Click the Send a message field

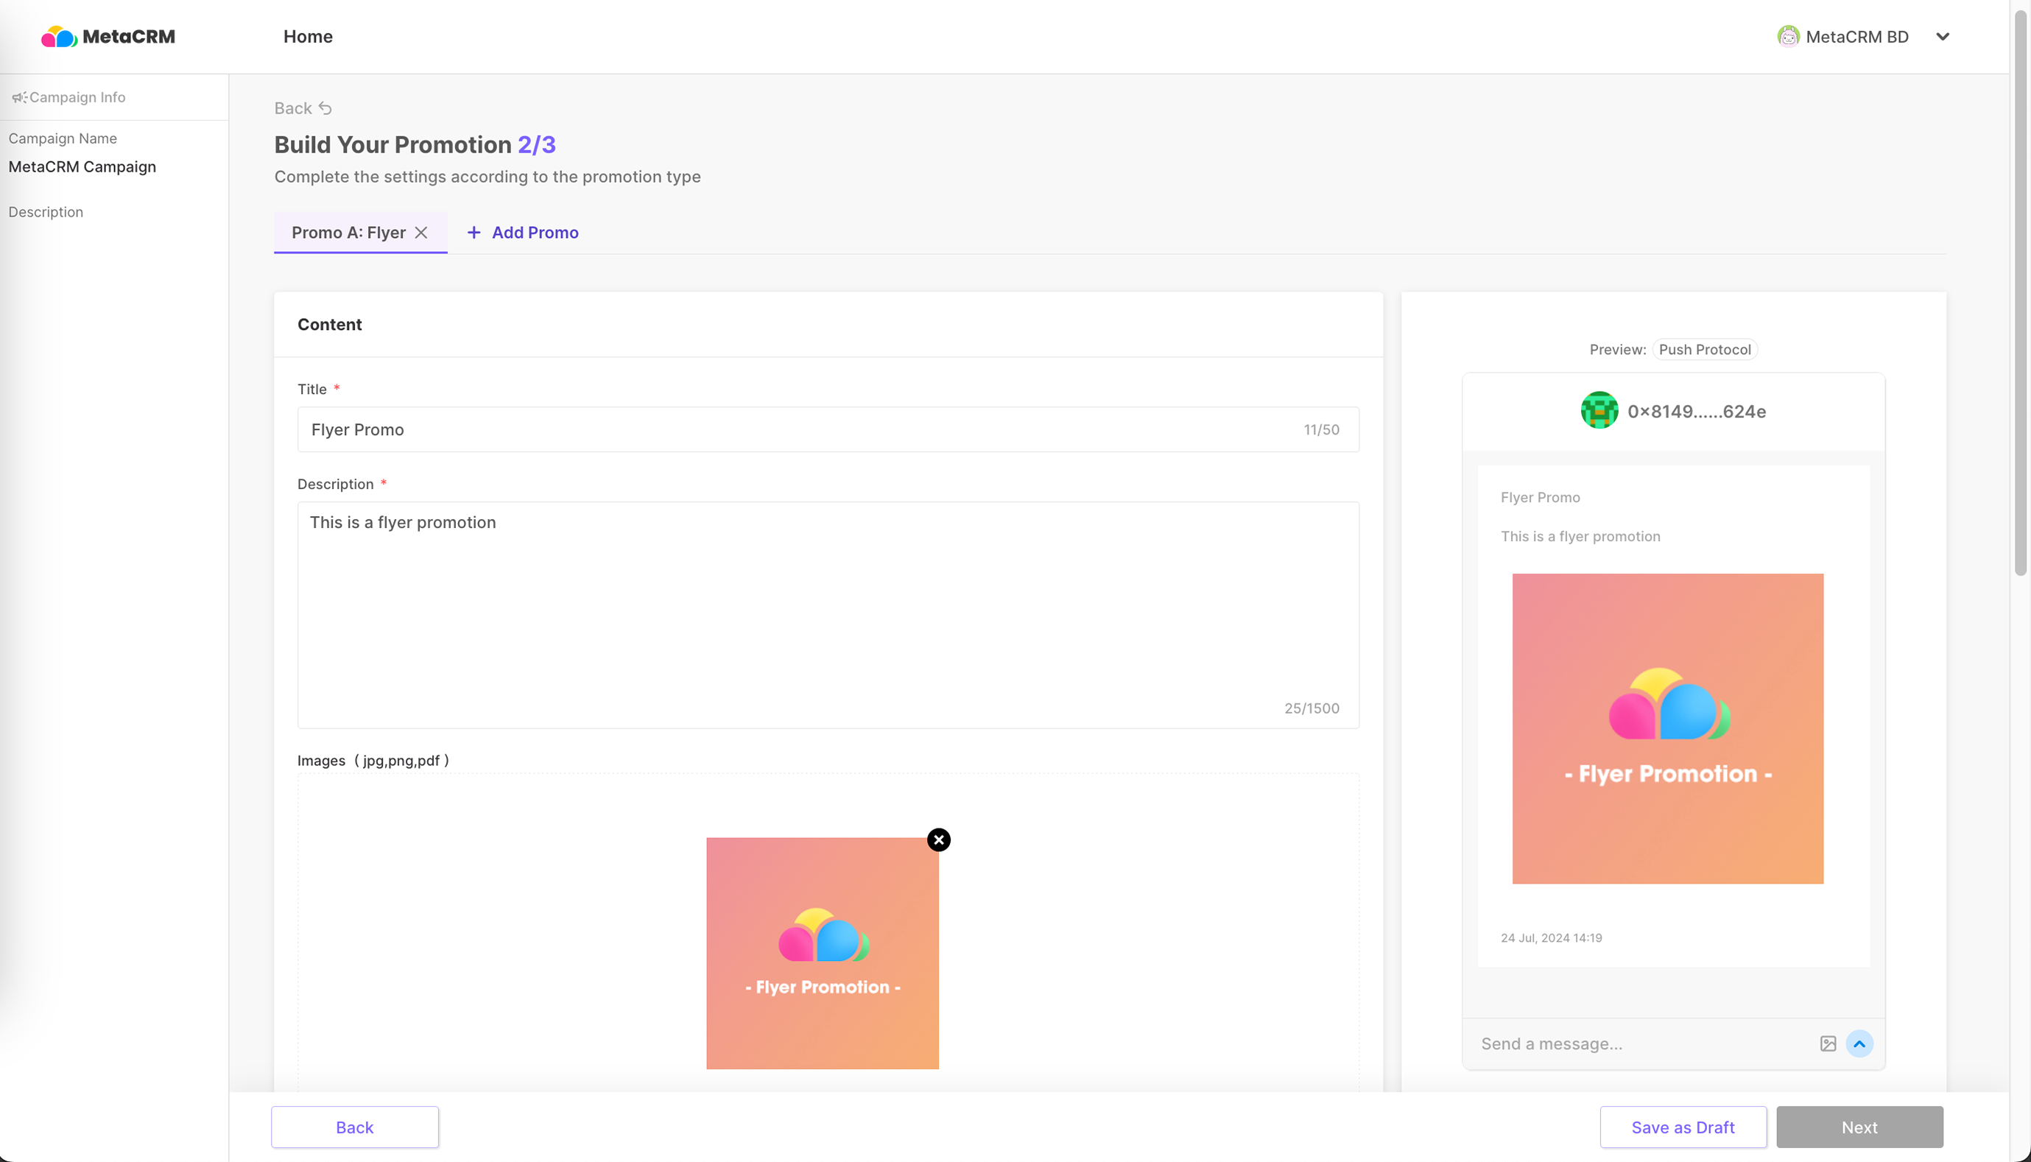coord(1636,1044)
